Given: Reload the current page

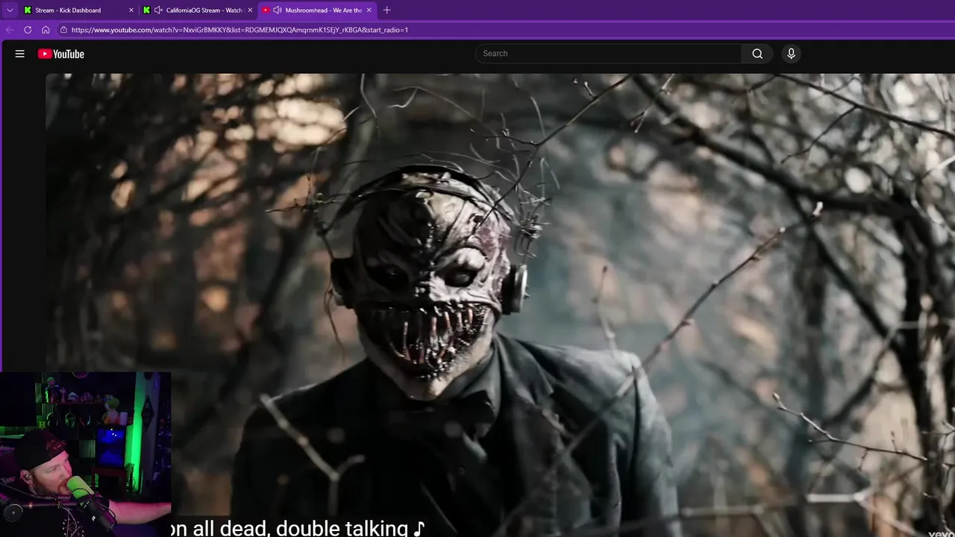Looking at the screenshot, I should (28, 30).
